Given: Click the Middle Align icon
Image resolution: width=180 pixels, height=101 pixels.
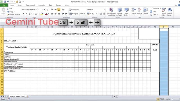Looking at the screenshot, I should (55, 10).
